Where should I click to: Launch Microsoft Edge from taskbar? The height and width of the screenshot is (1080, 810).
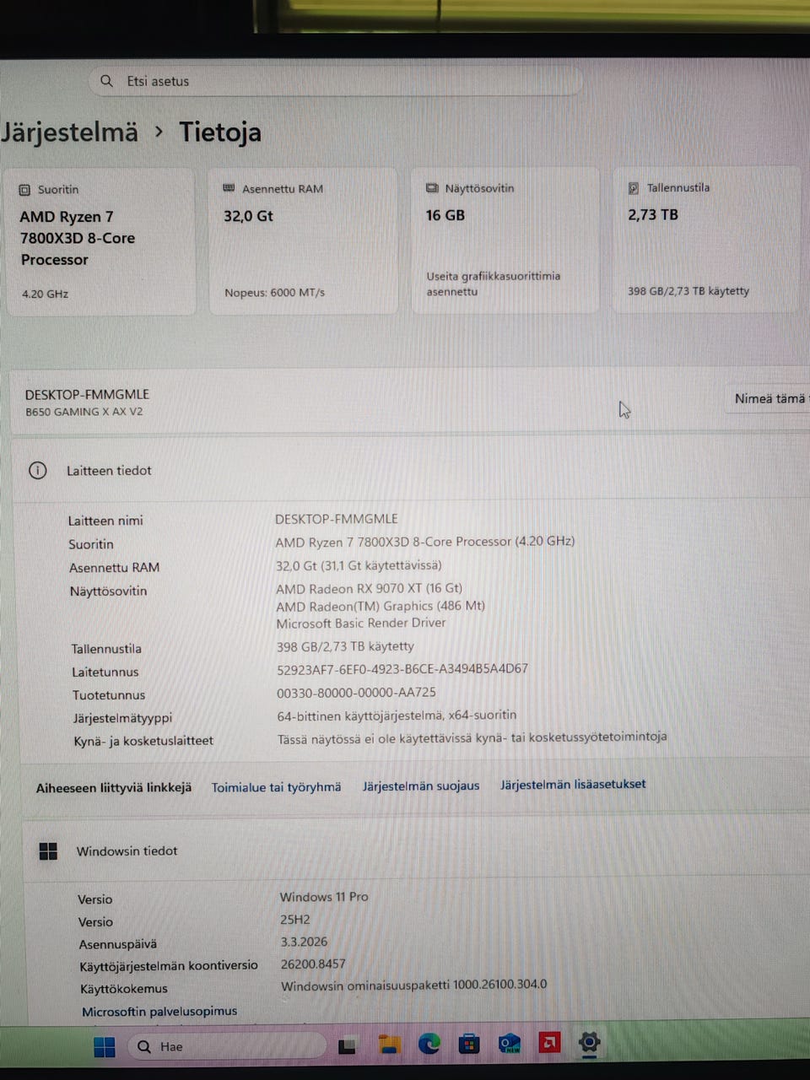[x=429, y=1045]
